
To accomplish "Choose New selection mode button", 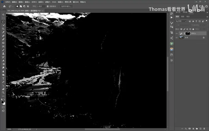I will click(17, 6).
